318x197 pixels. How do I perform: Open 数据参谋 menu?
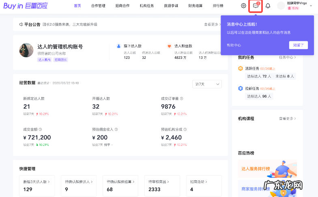tap(171, 6)
